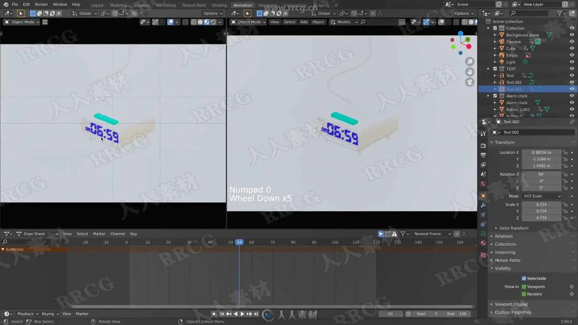578x325 pixels.
Task: Click frame 100 on the dope sheet ruler
Action: (x=335, y=242)
